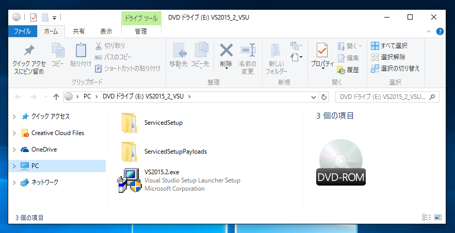Collapse the ribbon with the chevron
455x233 pixels.
click(429, 31)
